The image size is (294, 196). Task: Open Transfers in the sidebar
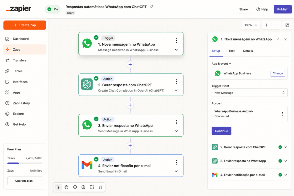(25, 60)
